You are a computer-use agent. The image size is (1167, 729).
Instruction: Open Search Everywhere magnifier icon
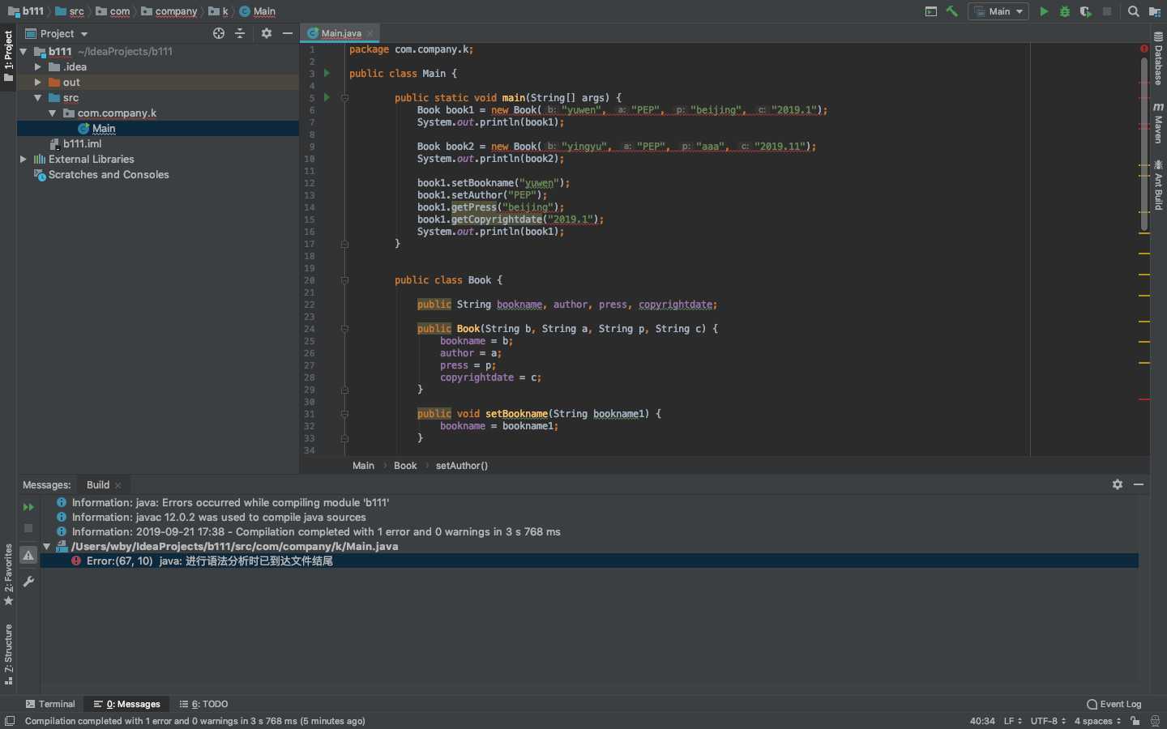(x=1134, y=11)
